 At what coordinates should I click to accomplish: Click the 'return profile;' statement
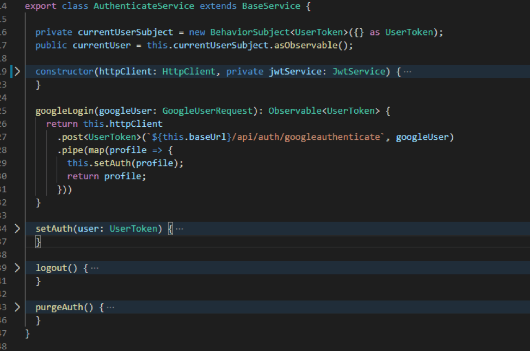pos(107,176)
